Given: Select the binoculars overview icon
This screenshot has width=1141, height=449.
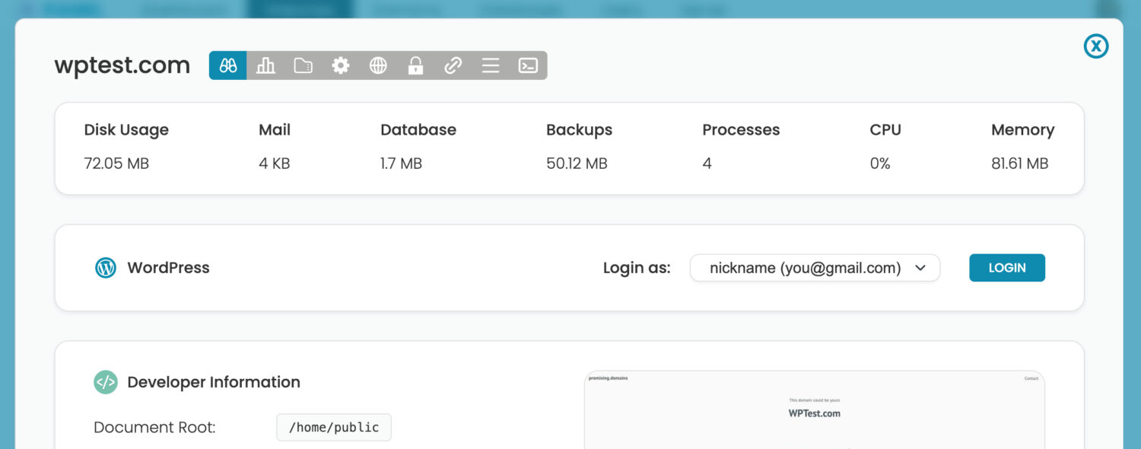Looking at the screenshot, I should tap(228, 65).
